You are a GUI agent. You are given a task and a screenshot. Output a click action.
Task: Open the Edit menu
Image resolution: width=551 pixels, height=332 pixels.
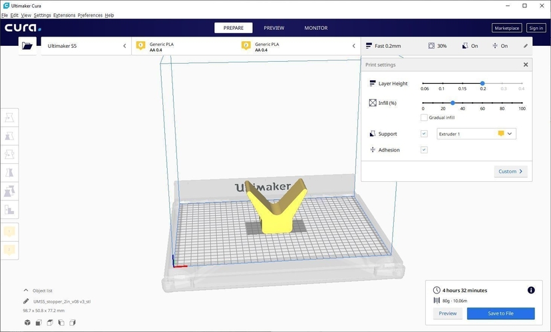click(x=15, y=15)
